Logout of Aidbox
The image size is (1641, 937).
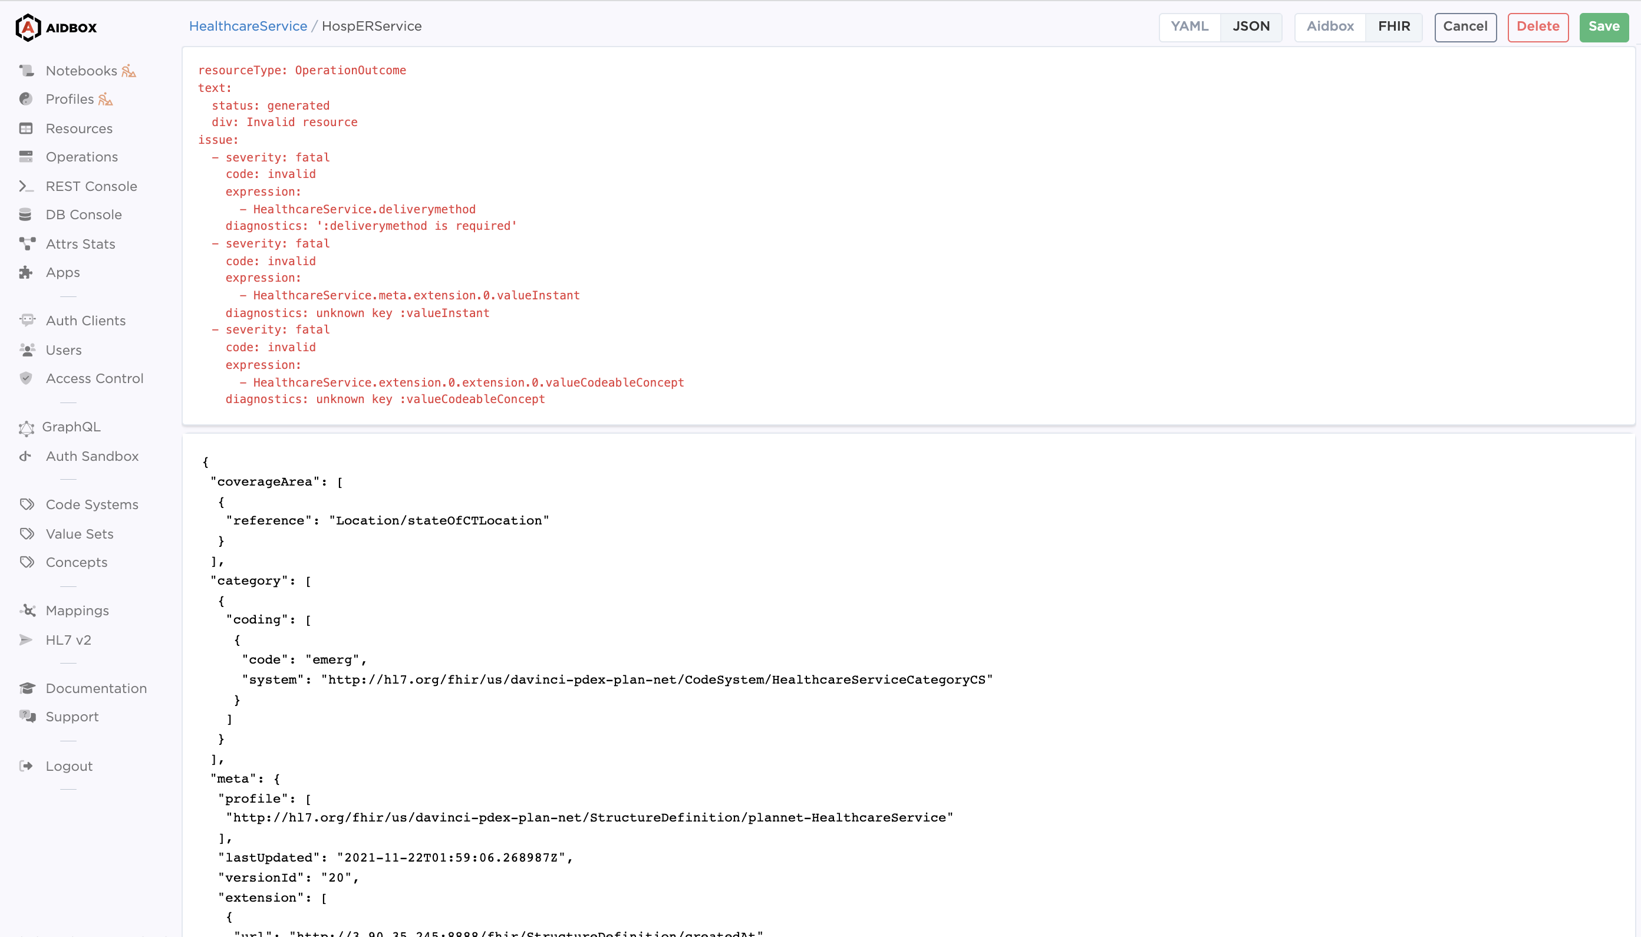tap(68, 766)
